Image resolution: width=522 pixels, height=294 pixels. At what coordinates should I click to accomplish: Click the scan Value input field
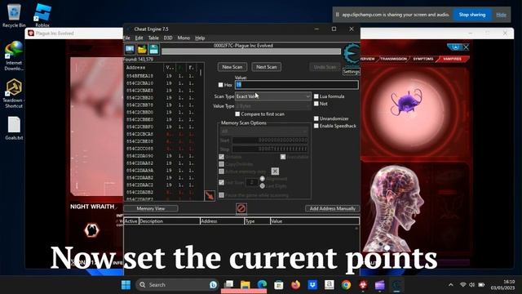297,85
